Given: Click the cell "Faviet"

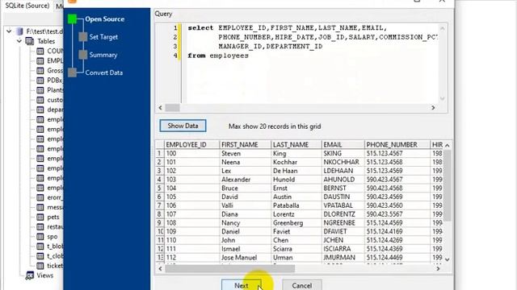Looking at the screenshot, I should coord(296,231).
